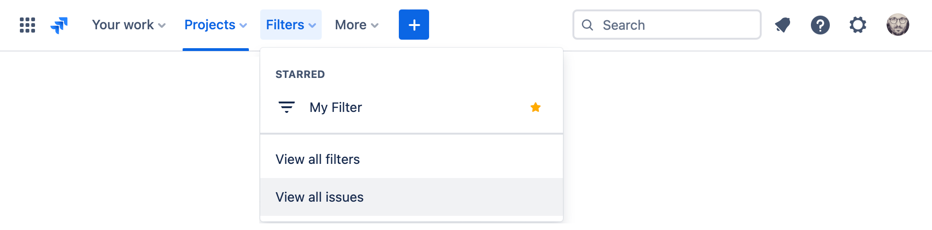Open the app switcher grid icon
The width and height of the screenshot is (932, 230).
27,25
